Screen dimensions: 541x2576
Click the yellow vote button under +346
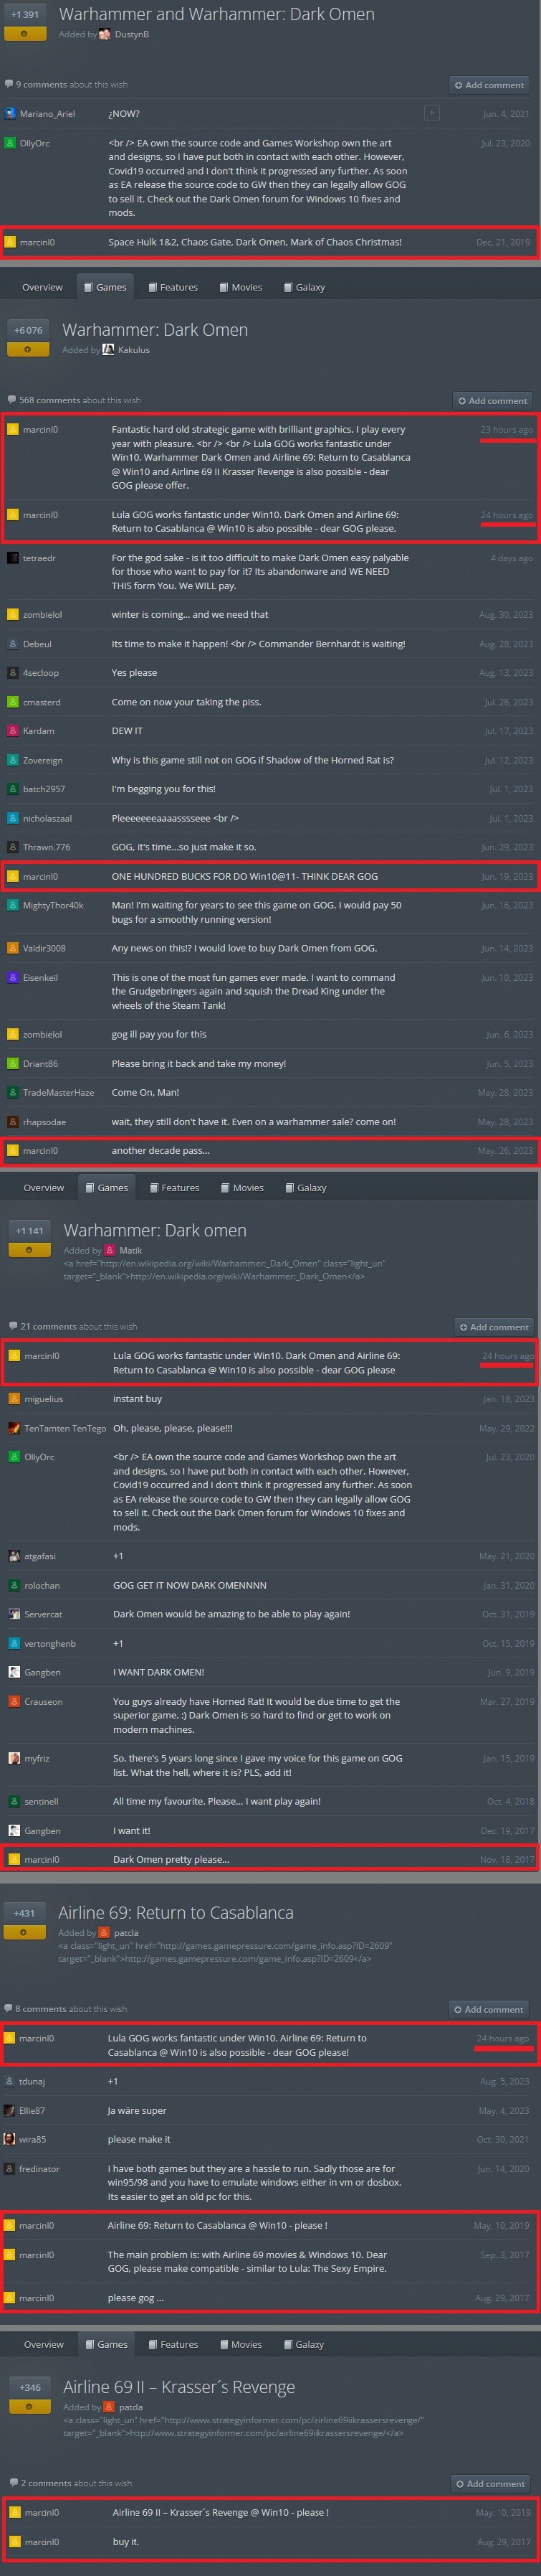click(30, 2405)
